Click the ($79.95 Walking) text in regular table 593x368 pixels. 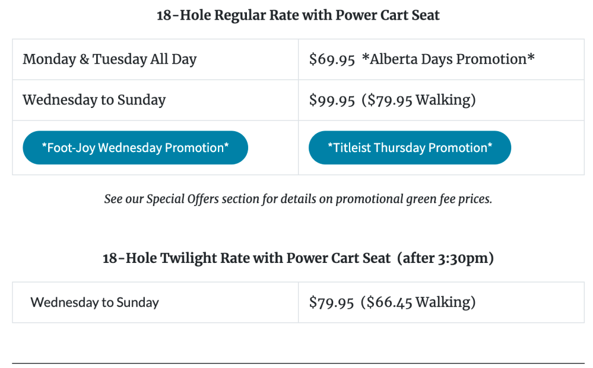(418, 100)
